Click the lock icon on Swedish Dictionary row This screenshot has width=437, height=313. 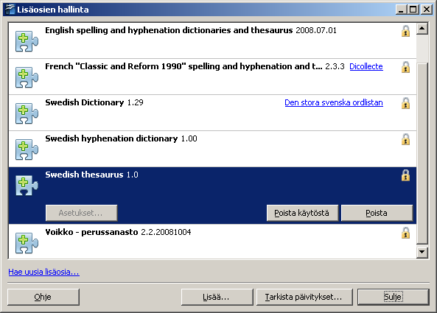(405, 103)
